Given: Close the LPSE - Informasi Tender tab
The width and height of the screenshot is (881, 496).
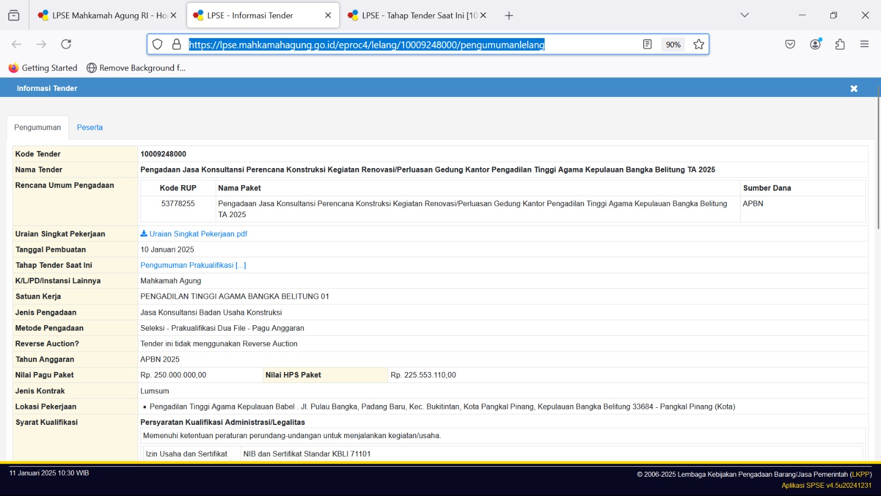Looking at the screenshot, I should click(x=328, y=15).
